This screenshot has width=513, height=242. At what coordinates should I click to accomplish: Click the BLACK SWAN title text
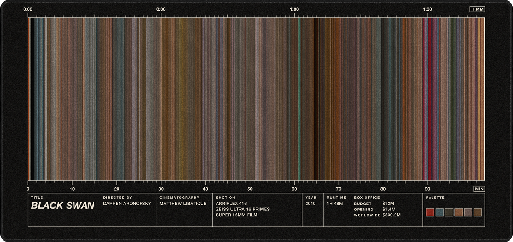(x=62, y=206)
